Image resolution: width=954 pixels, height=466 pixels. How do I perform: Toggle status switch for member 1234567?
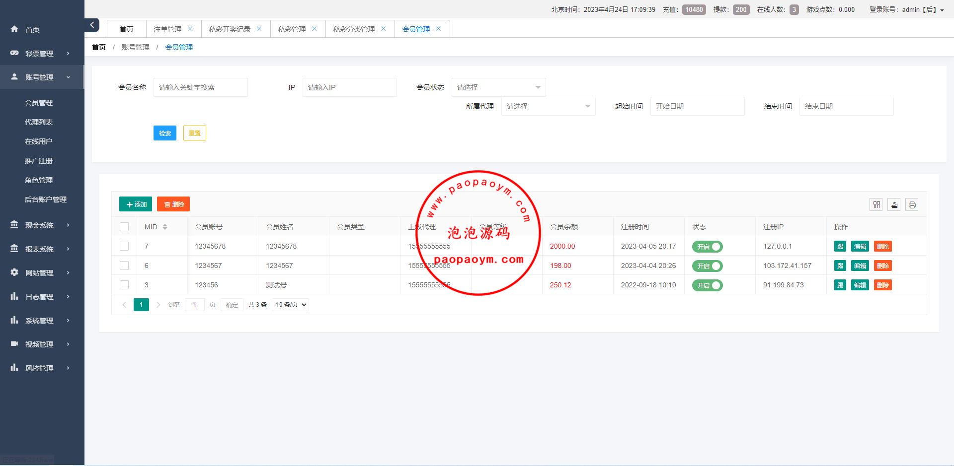pos(707,266)
